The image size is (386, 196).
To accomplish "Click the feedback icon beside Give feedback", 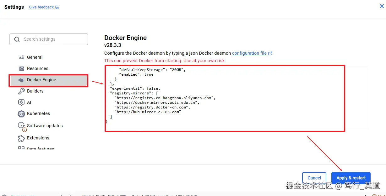I will point(57,8).
